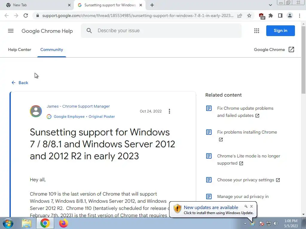Reload the current page
The width and height of the screenshot is (306, 229).
point(26,16)
